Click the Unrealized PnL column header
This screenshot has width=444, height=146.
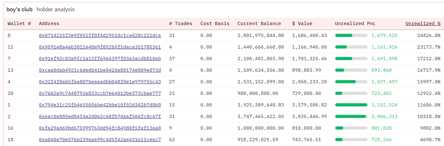click(355, 23)
